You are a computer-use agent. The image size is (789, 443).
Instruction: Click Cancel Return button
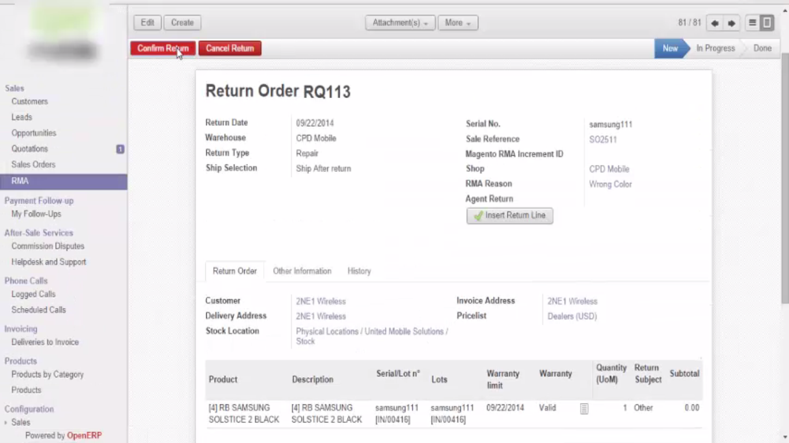230,48
